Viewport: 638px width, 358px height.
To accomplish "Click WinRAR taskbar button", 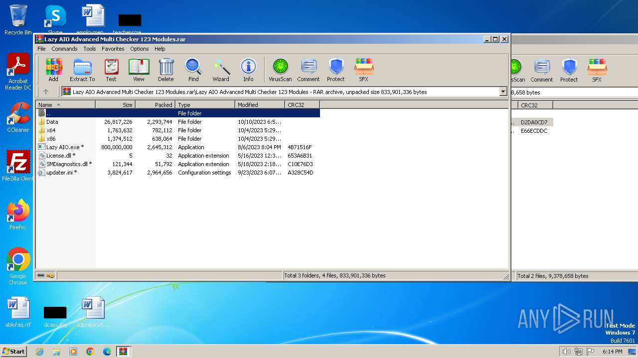I will point(123,352).
